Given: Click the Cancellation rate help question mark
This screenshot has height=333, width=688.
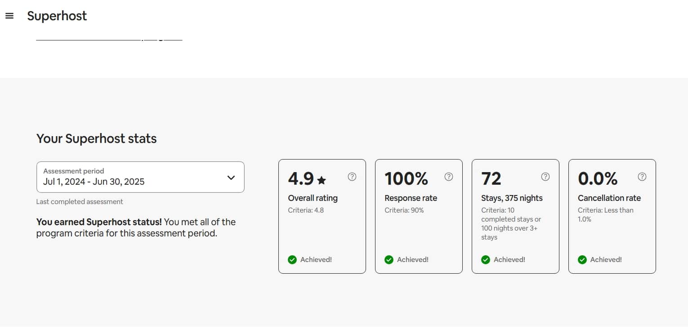Looking at the screenshot, I should coord(642,177).
